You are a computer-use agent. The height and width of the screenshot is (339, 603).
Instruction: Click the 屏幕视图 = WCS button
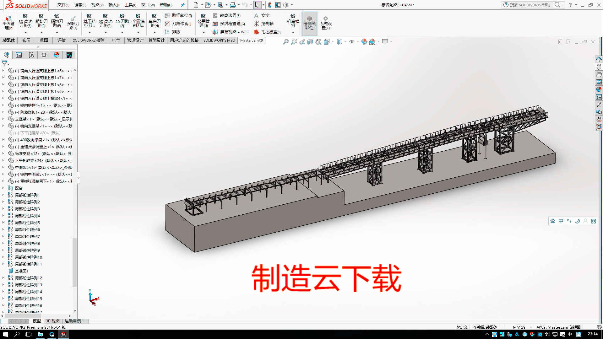[231, 32]
